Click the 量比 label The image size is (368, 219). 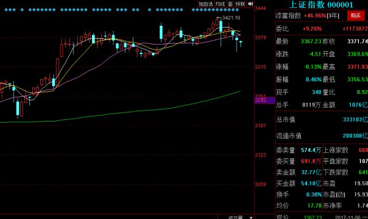click(x=329, y=92)
